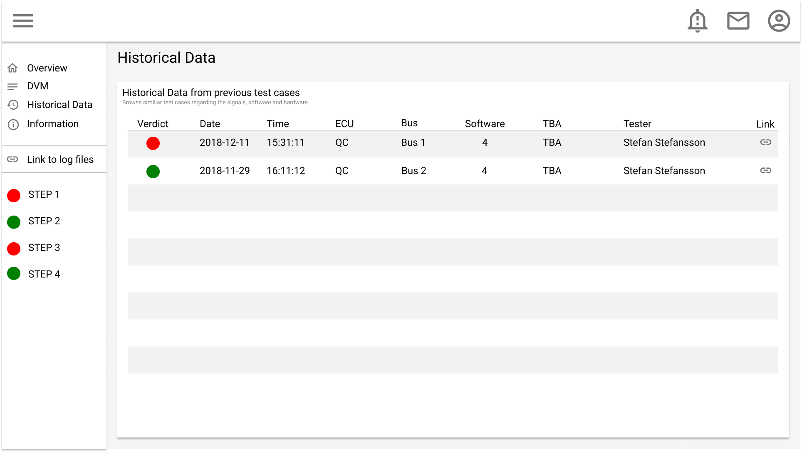Click the red dot next to STEP 3
This screenshot has height=452, width=802.
pos(14,248)
